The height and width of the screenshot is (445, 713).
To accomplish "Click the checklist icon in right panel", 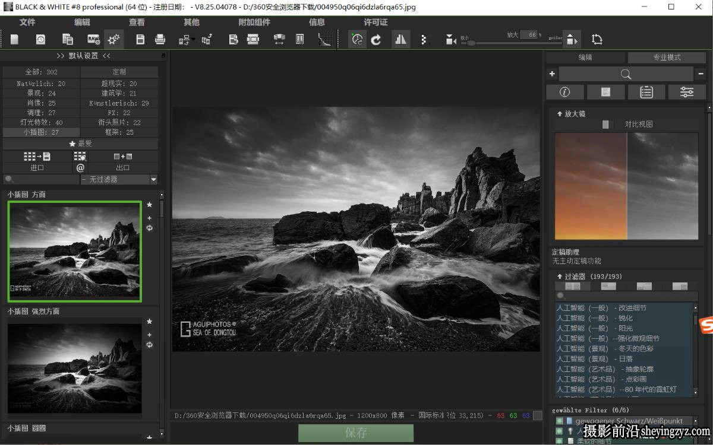I will (x=646, y=92).
